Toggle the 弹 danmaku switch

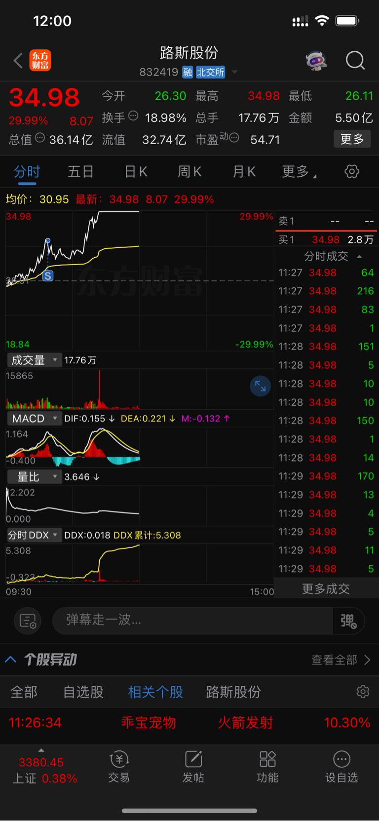click(348, 621)
